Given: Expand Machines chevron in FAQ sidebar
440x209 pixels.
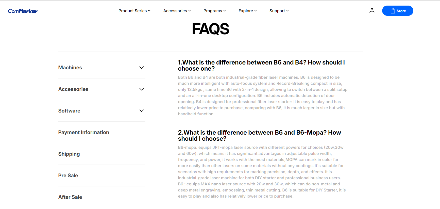Looking at the screenshot, I should pos(142,68).
